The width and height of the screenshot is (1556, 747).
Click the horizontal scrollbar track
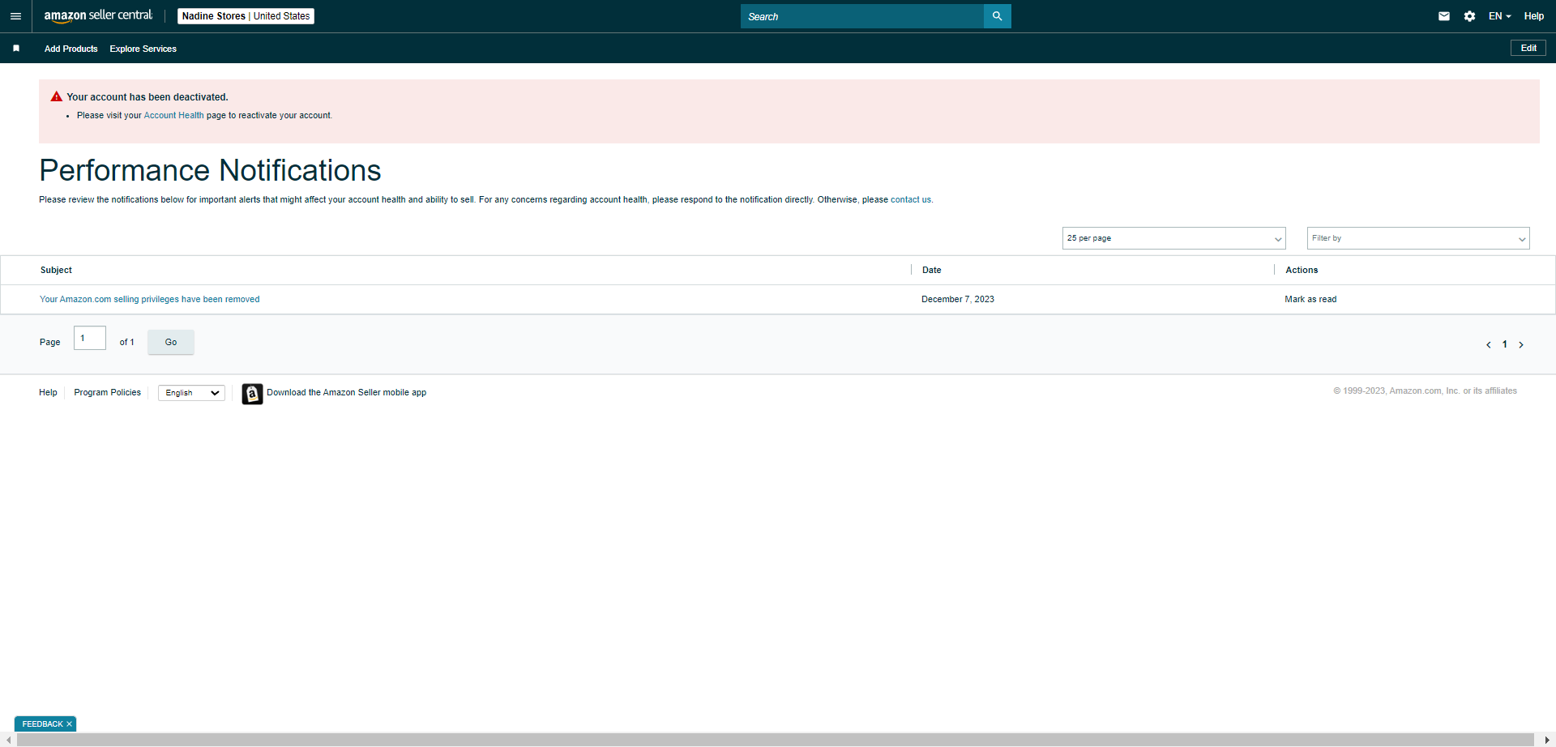click(776, 741)
